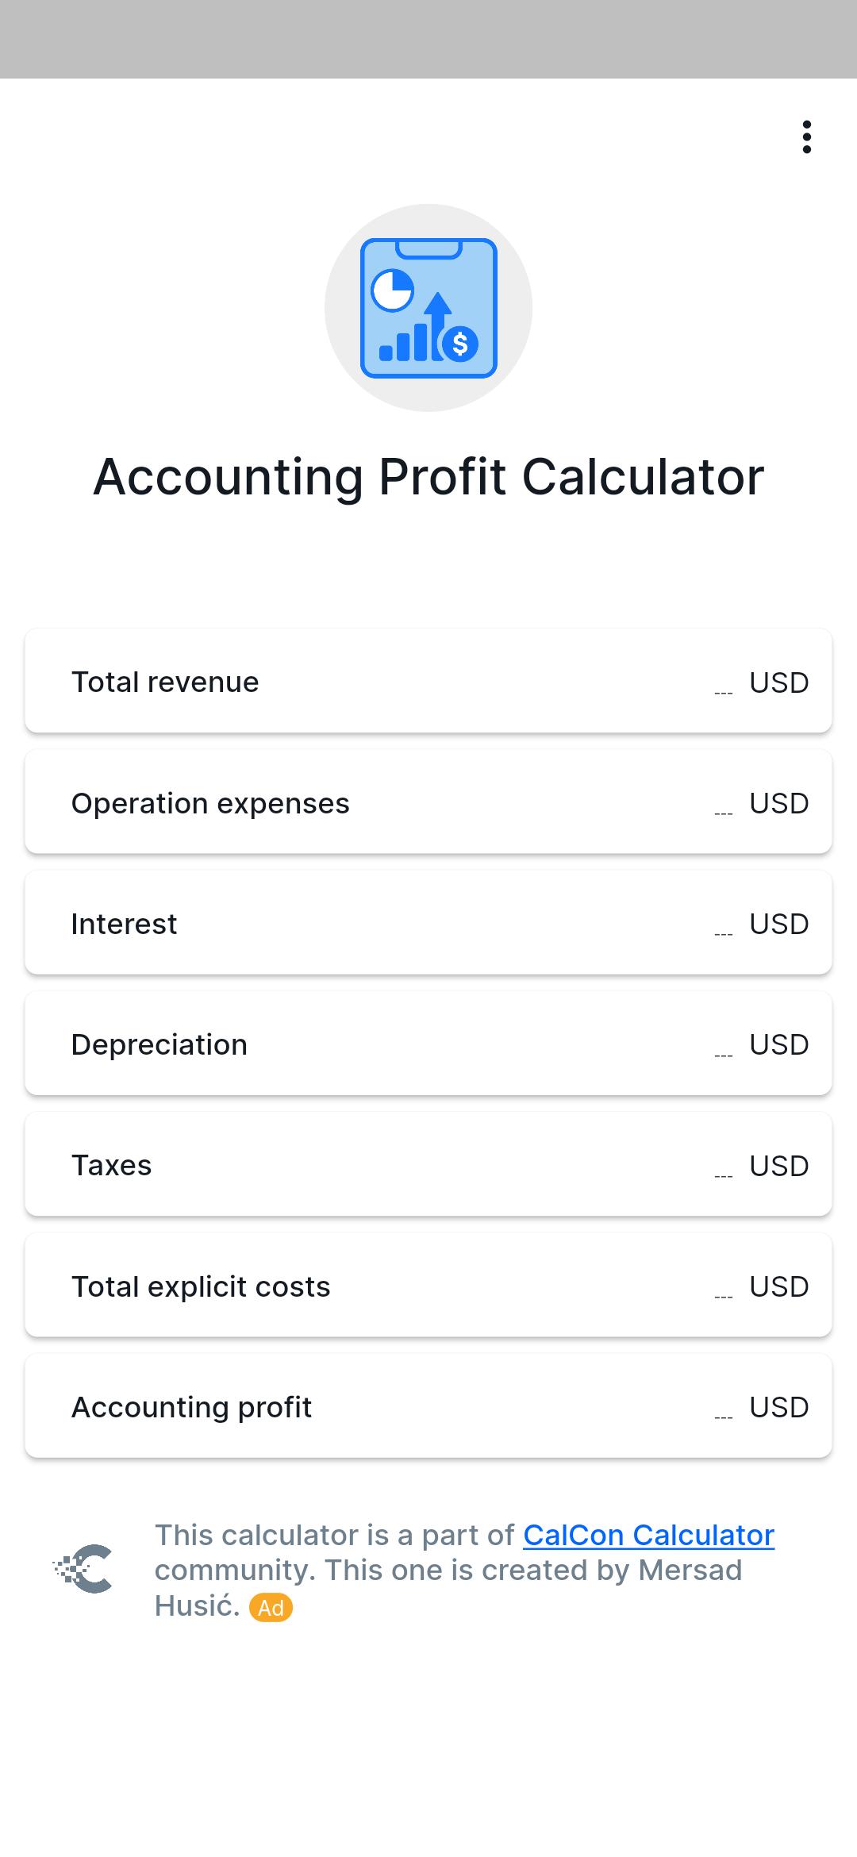Select the Total explicit costs field
The width and height of the screenshot is (857, 1857).
pyautogui.click(x=428, y=1285)
